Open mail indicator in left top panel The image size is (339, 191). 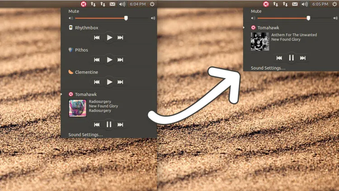click(x=113, y=4)
